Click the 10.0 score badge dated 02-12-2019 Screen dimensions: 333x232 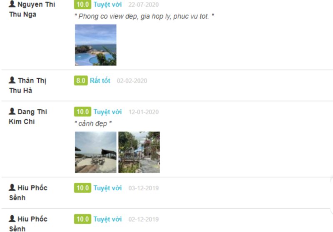(82, 219)
